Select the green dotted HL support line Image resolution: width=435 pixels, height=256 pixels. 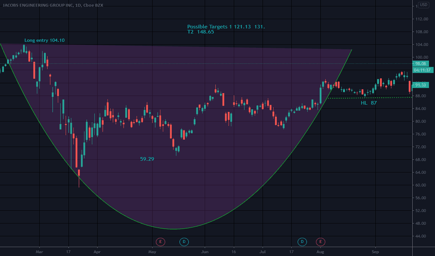[x=370, y=98]
